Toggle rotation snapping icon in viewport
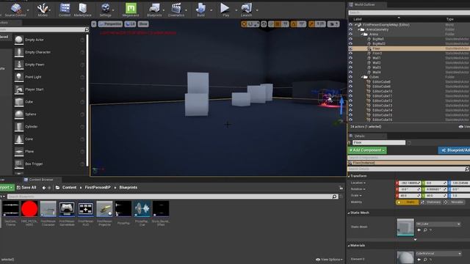This screenshot has height=264, width=470. (294, 24)
